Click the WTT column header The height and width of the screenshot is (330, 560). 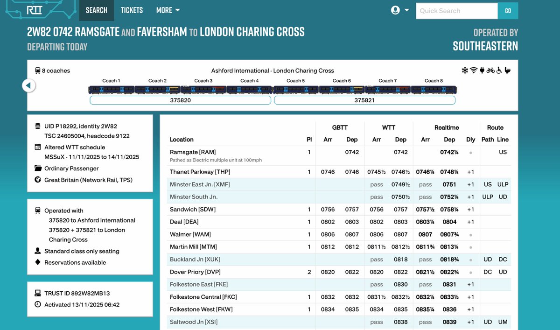tap(388, 127)
